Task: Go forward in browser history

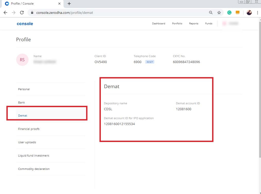Action: tap(14, 13)
